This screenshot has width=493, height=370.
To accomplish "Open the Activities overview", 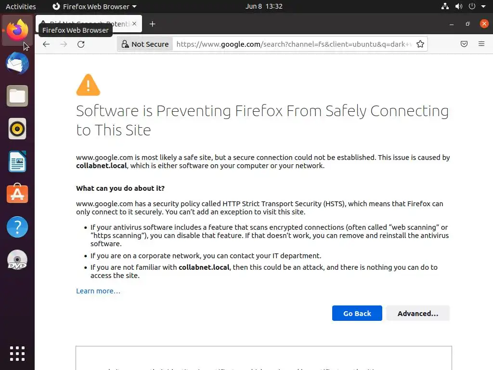I will (21, 7).
